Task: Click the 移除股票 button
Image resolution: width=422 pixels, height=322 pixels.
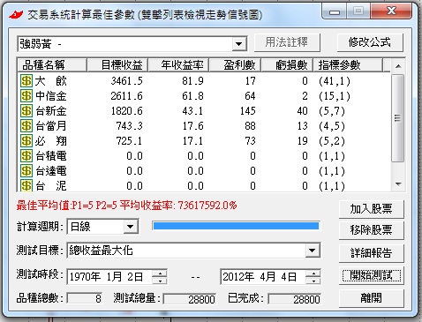Action: click(371, 230)
